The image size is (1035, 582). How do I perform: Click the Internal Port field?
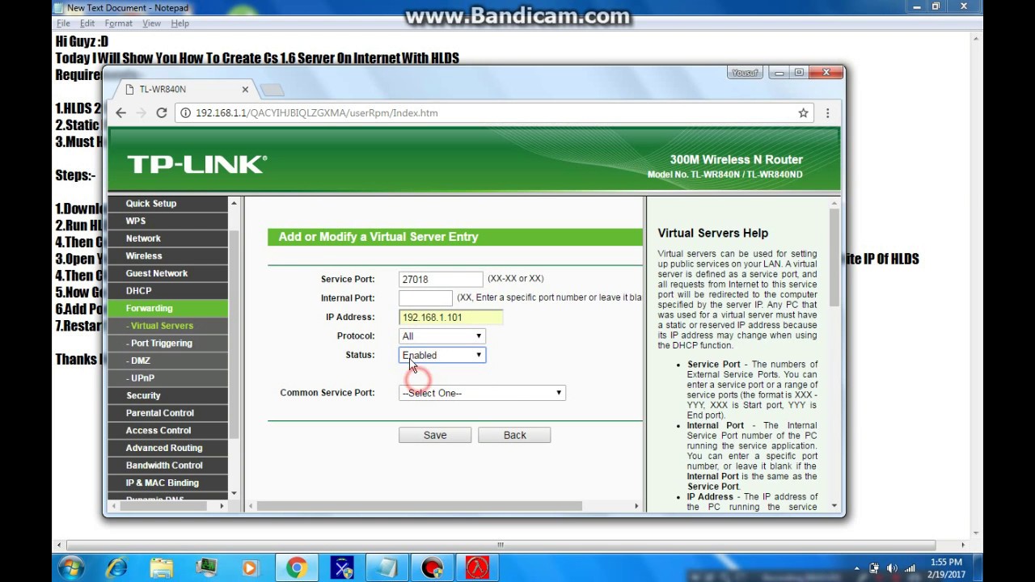click(425, 298)
